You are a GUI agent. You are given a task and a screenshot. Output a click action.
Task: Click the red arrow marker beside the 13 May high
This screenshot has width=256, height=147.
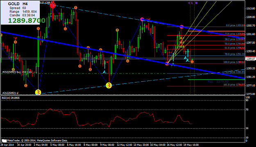(148, 20)
